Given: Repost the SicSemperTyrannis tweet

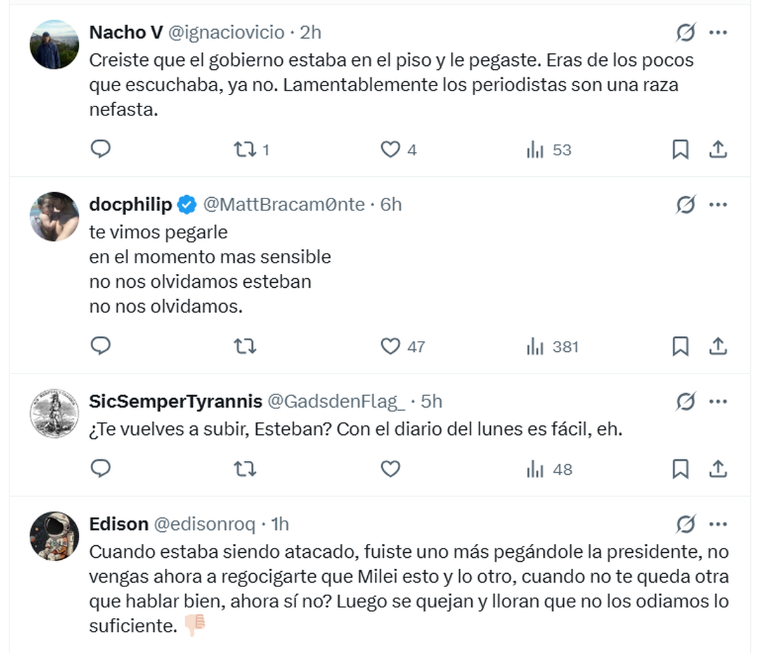Looking at the screenshot, I should 245,469.
